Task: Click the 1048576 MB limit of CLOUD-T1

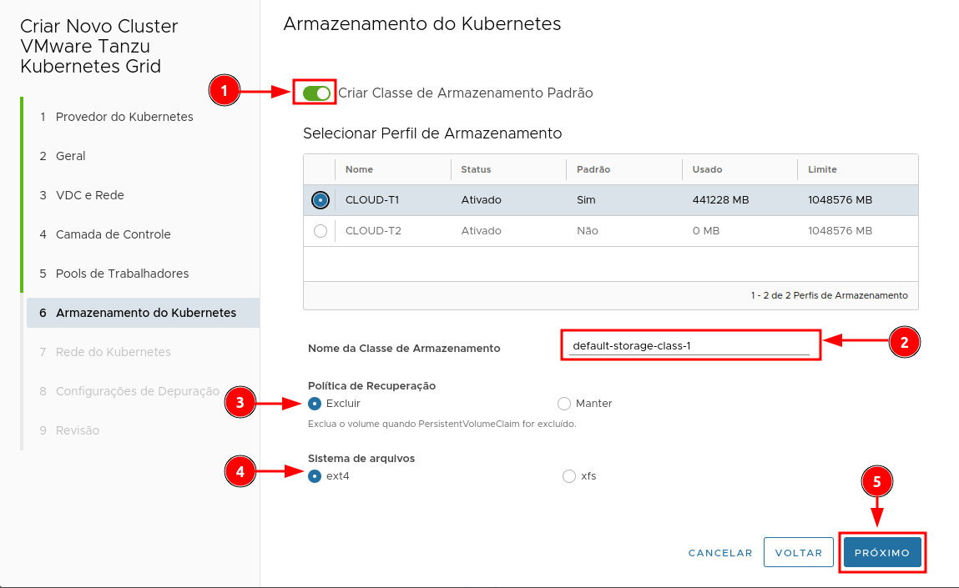Action: point(840,200)
